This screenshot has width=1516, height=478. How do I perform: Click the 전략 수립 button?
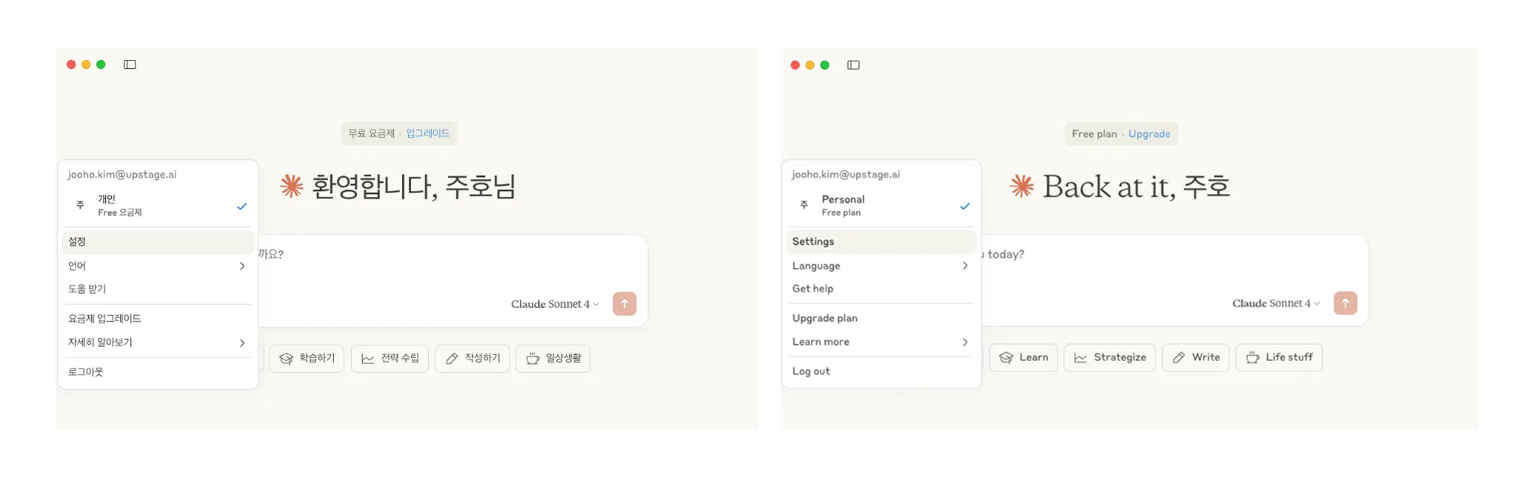pos(390,358)
